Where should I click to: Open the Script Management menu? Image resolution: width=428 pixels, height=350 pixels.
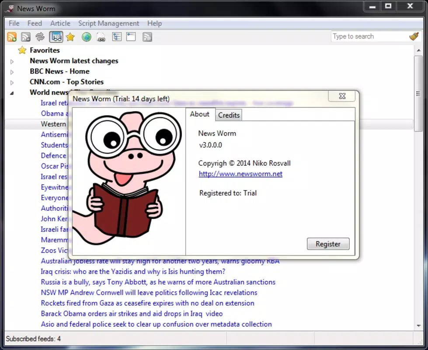coord(108,24)
